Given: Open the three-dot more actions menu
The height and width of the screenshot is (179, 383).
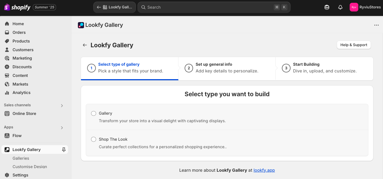Looking at the screenshot, I should [376, 25].
